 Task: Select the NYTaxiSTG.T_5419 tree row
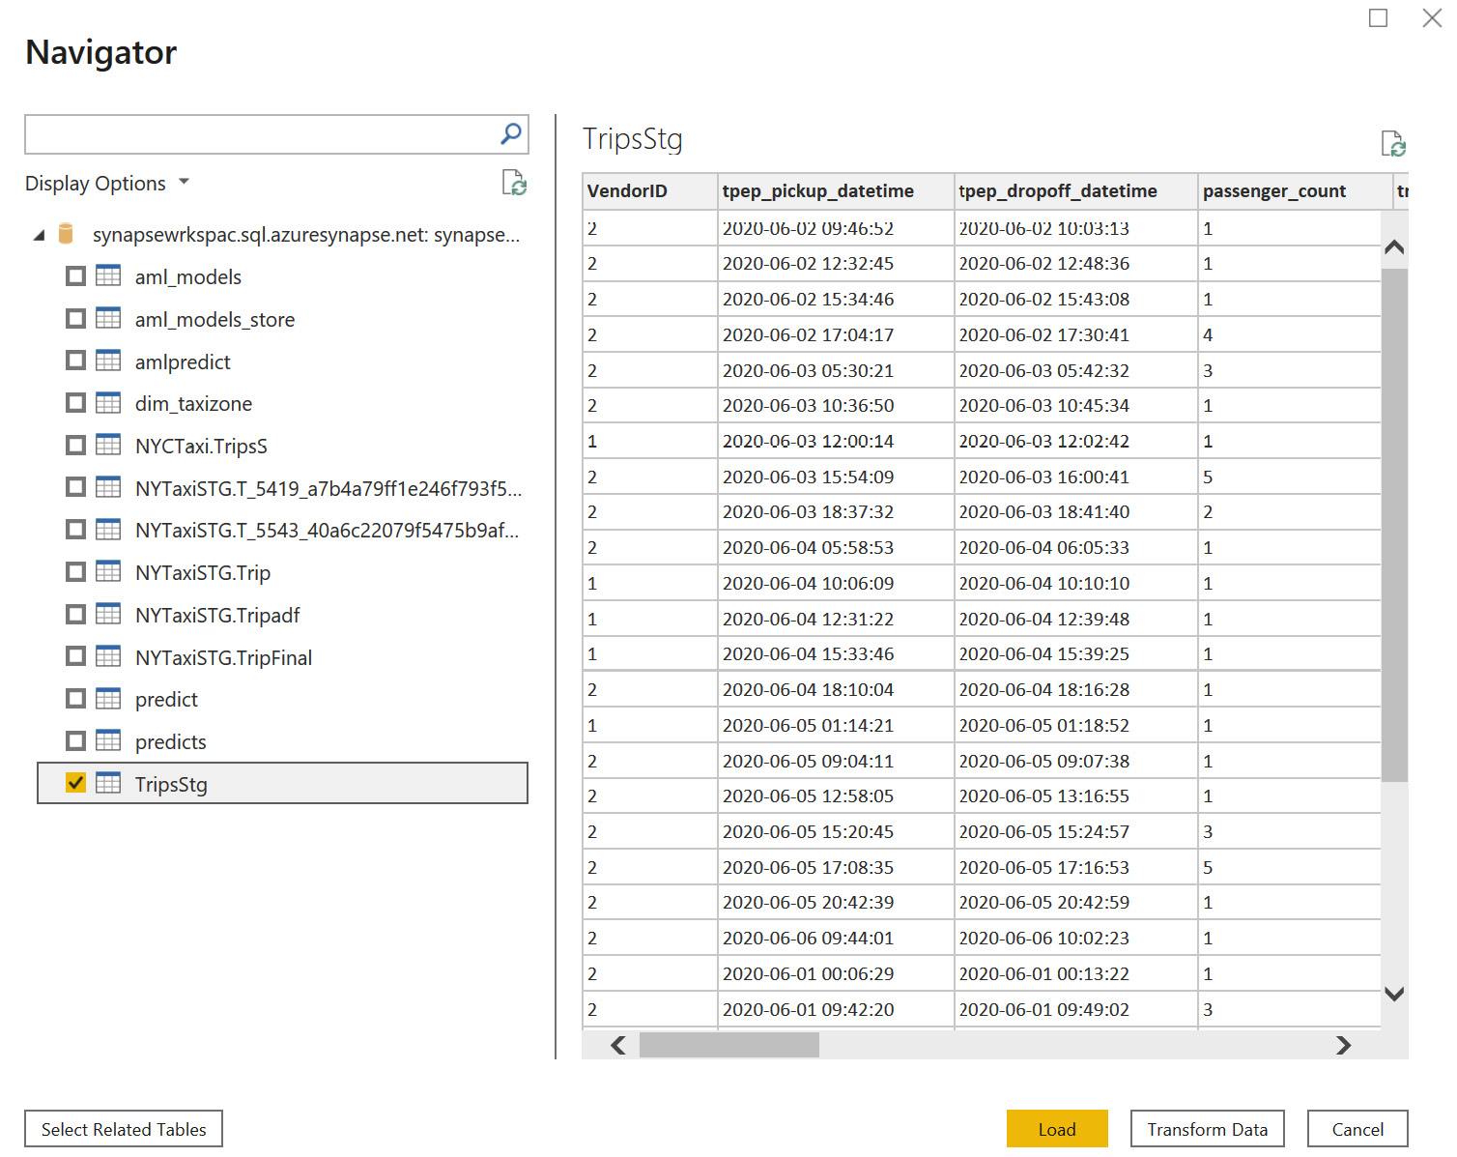(x=282, y=488)
